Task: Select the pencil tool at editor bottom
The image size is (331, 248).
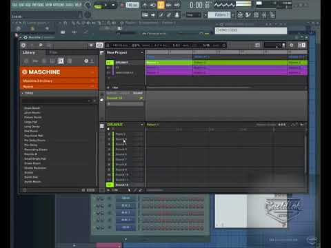Action: (x=135, y=190)
